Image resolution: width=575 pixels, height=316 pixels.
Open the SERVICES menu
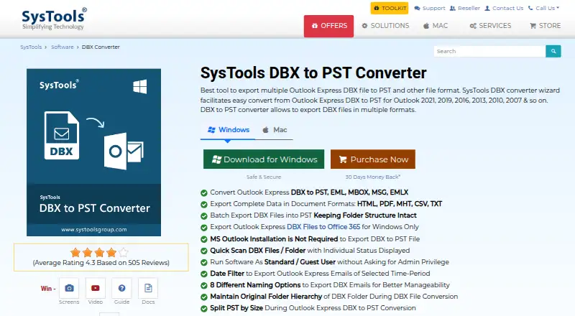(x=491, y=26)
